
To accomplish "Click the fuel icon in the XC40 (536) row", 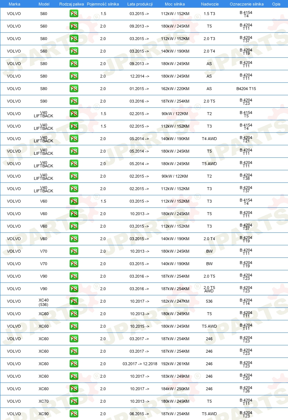I will (x=74, y=301).
